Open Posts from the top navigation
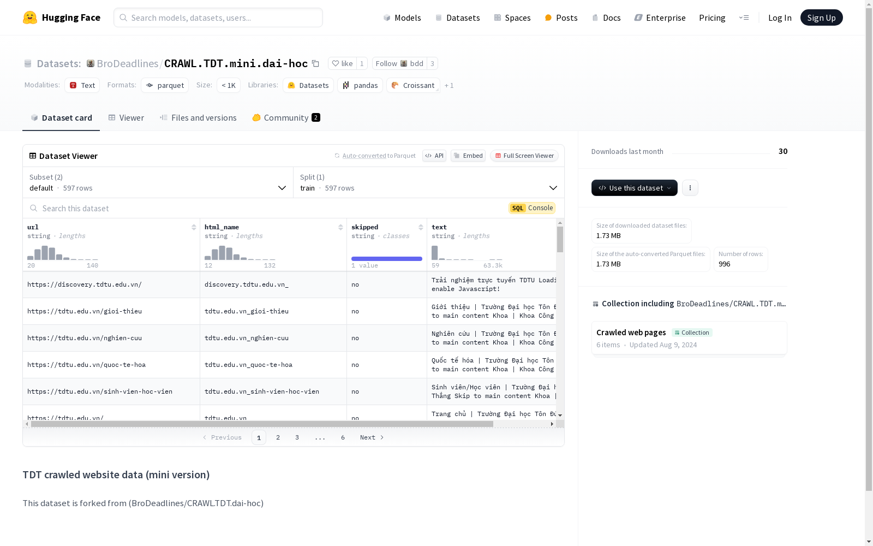 point(561,17)
